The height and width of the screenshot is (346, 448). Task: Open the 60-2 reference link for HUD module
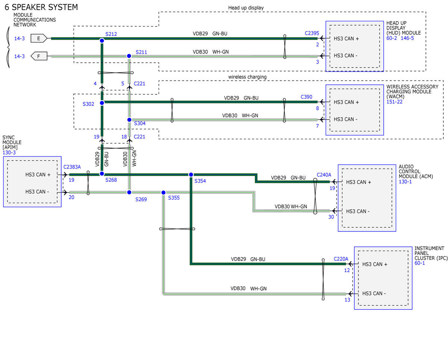click(x=392, y=38)
